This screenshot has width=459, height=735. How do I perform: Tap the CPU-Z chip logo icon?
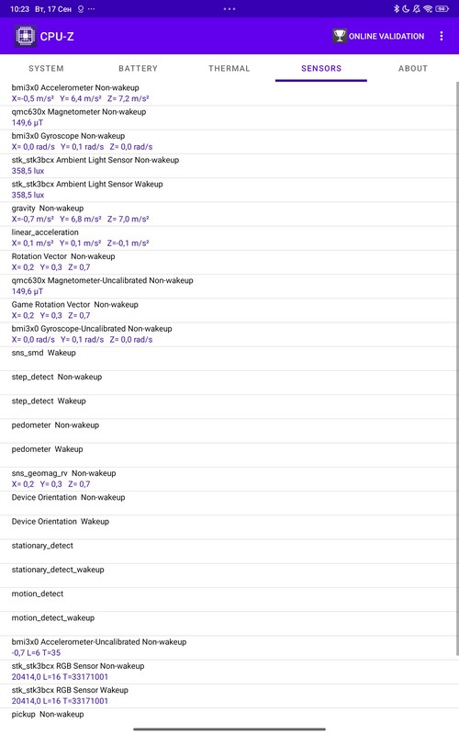[x=26, y=36]
